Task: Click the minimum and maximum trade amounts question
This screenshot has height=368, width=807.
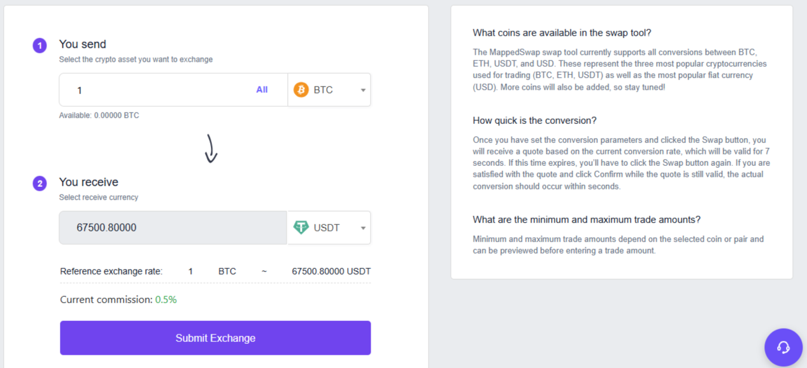Action: [587, 220]
